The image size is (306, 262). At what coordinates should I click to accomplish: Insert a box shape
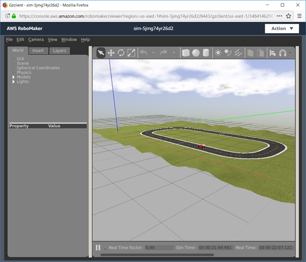point(186,53)
